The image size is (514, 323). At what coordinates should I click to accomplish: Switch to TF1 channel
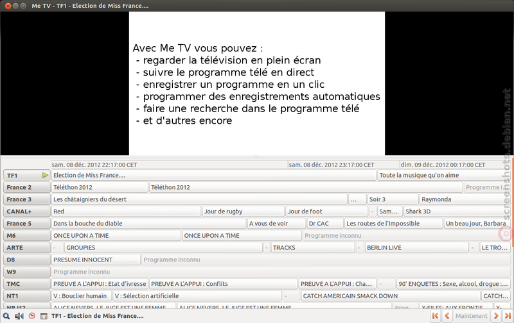pyautogui.click(x=26, y=175)
